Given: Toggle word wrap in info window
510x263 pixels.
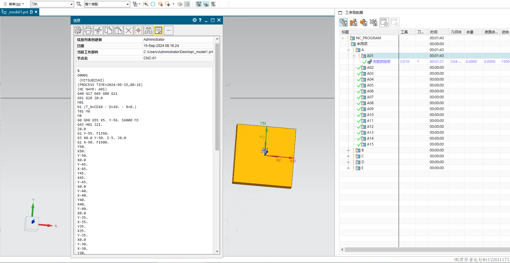Looking at the screenshot, I should [x=159, y=30].
